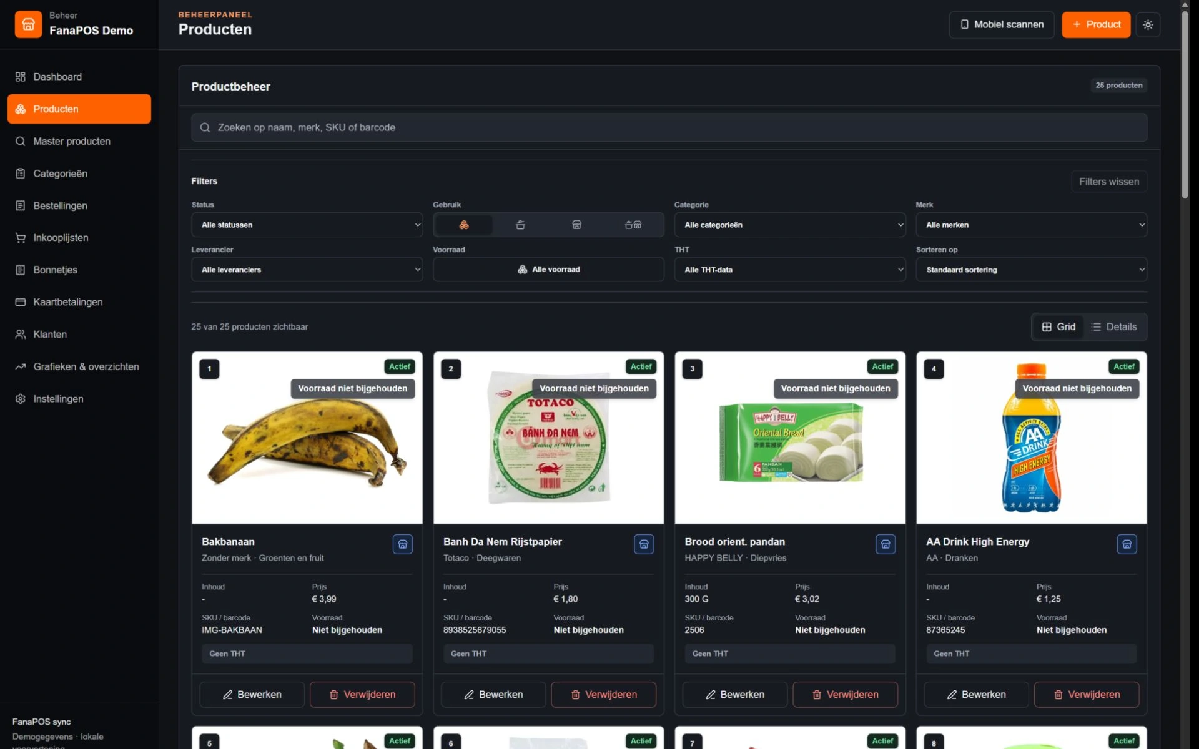Screen dimensions: 1199x749
Task: Click the card icon beside Kaartbetalingen
Action: point(21,302)
